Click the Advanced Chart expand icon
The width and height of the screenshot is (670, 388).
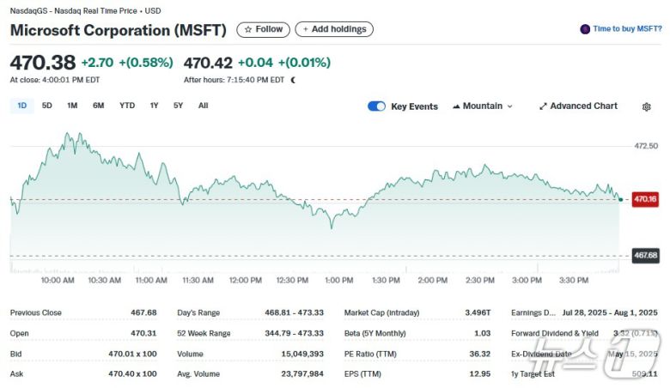click(543, 106)
